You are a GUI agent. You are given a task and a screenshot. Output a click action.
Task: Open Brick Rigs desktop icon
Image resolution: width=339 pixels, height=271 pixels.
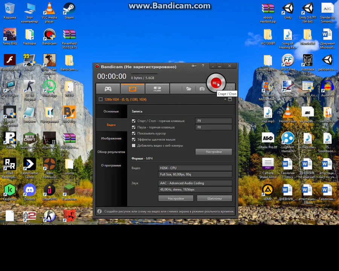point(69,114)
